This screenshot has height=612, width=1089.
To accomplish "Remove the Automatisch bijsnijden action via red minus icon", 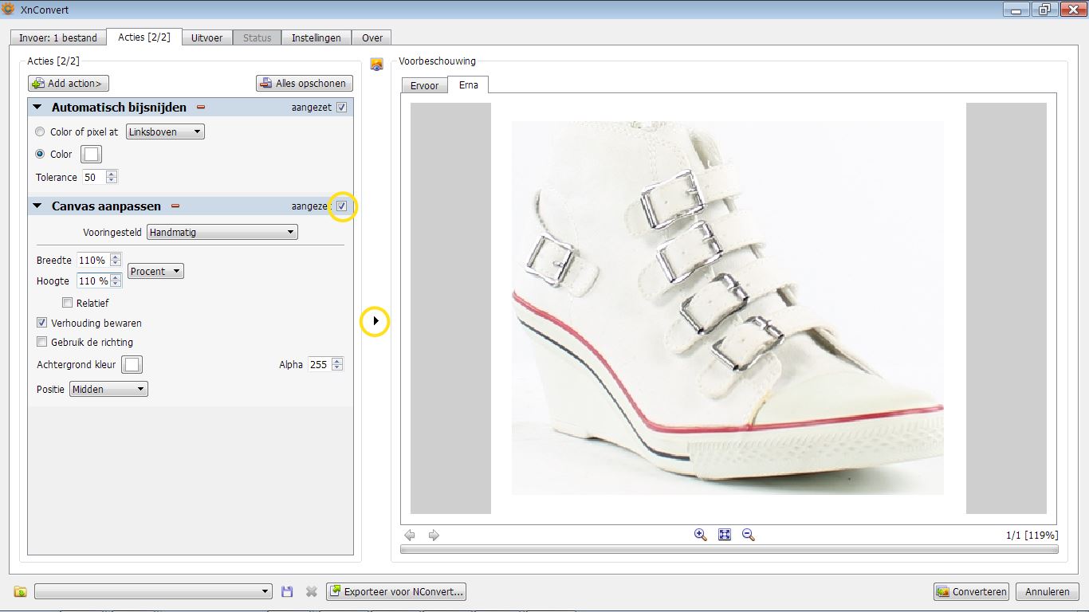I will point(201,108).
